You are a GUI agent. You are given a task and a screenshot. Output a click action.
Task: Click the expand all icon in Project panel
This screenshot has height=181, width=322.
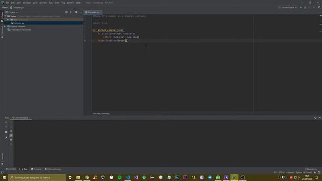pyautogui.click(x=71, y=12)
